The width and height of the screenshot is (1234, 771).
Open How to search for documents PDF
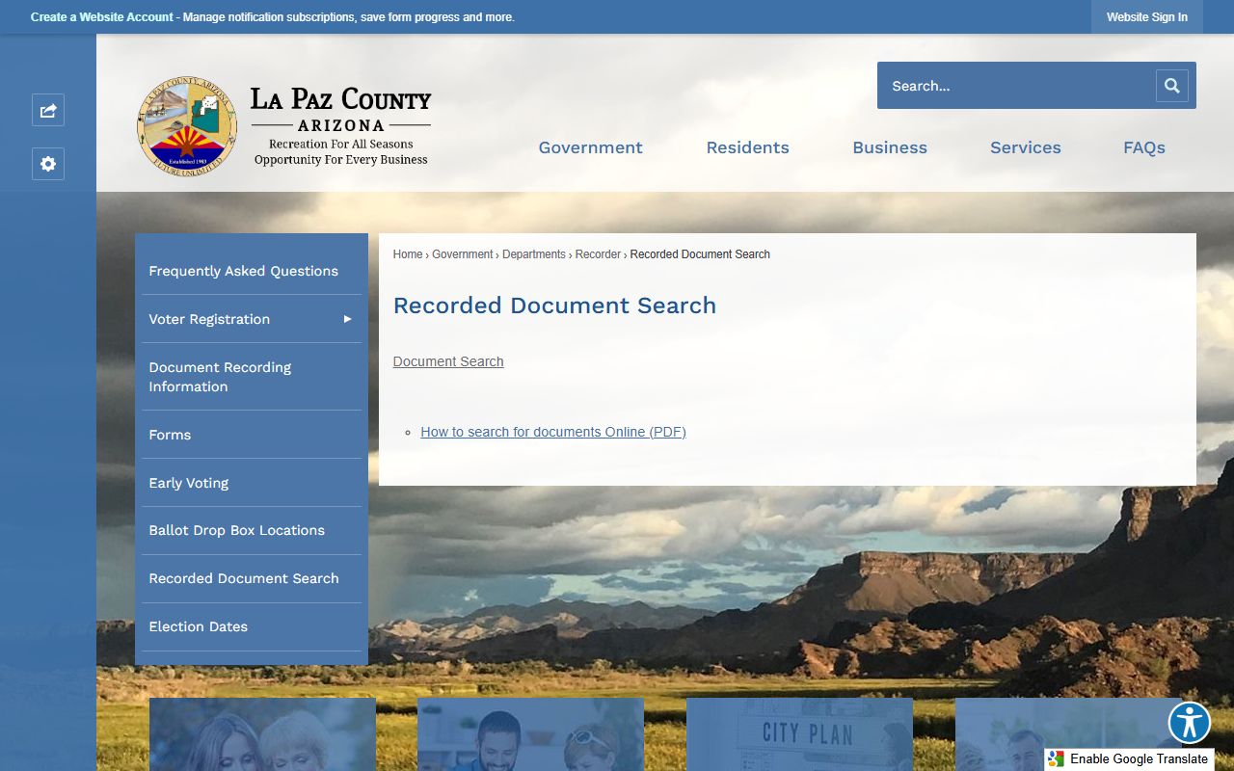point(553,432)
